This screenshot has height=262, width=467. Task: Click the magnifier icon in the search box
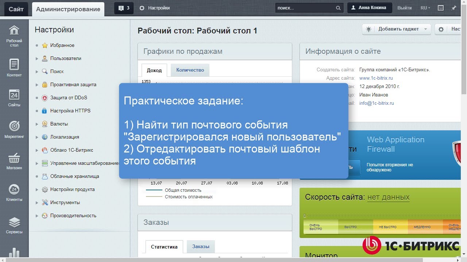point(338,8)
